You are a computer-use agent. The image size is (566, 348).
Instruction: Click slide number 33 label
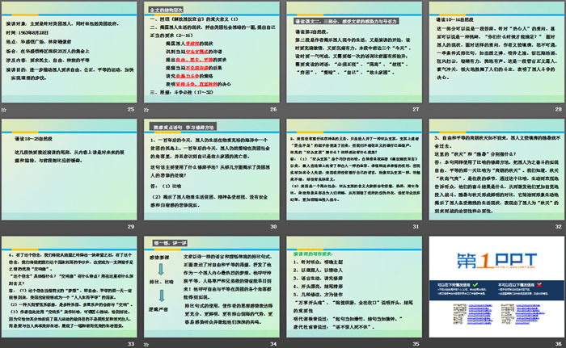131,344
